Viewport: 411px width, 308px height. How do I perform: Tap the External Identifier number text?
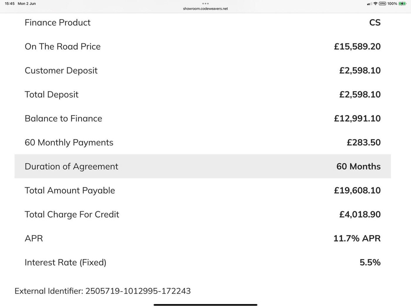tap(138, 291)
